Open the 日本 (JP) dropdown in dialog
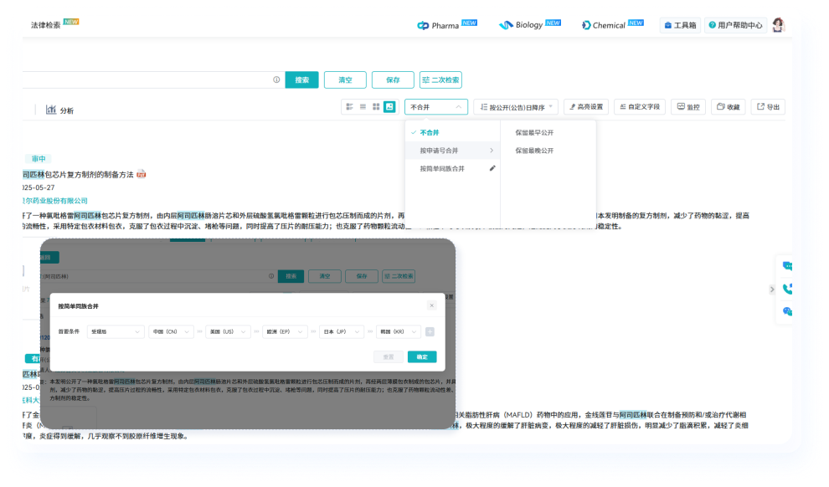This screenshot has height=487, width=829. coord(342,331)
